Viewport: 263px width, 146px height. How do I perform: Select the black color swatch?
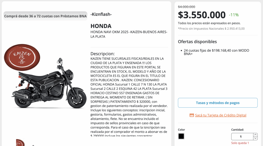tap(181, 136)
